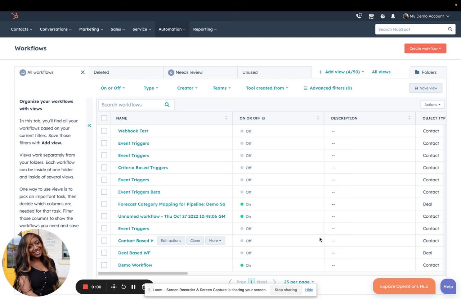Screen dimensions: 461x299
Task: Open the Tool created from dropdown
Action: click(x=267, y=88)
